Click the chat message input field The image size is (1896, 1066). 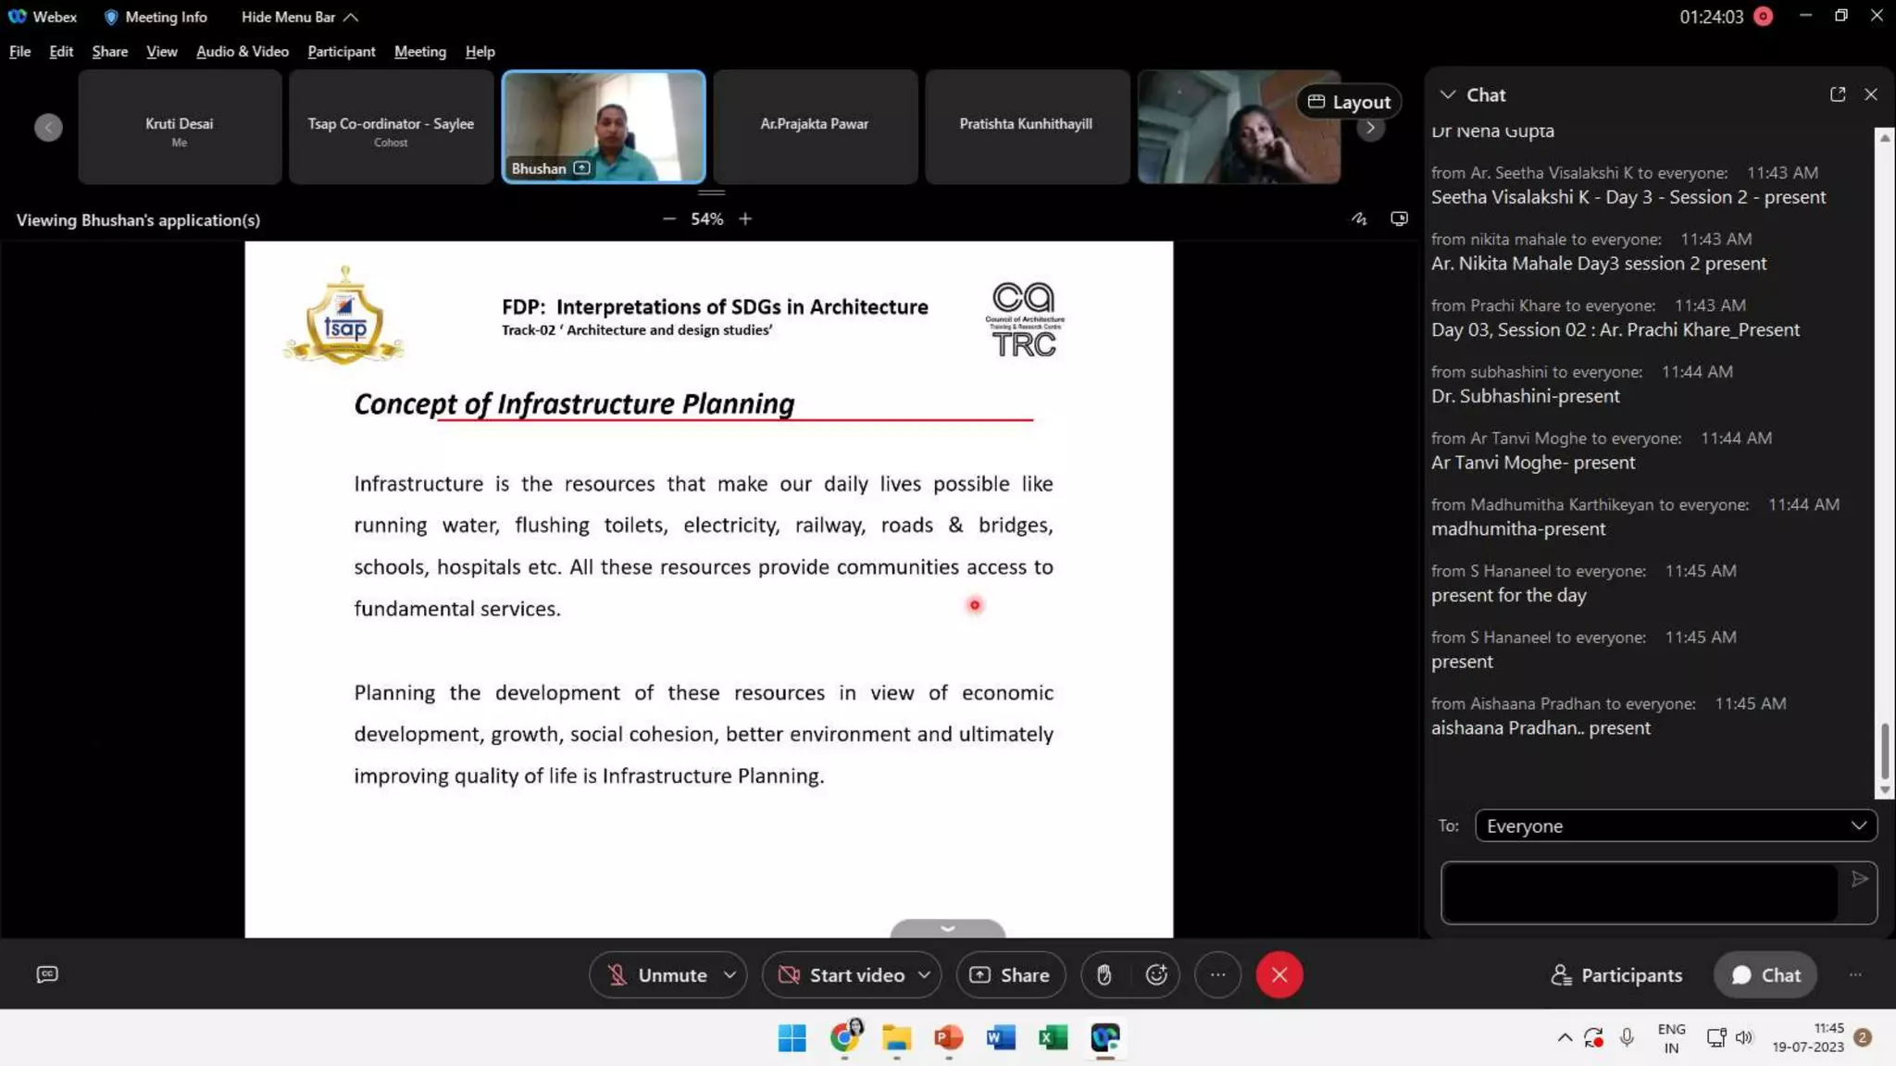coord(1640,892)
